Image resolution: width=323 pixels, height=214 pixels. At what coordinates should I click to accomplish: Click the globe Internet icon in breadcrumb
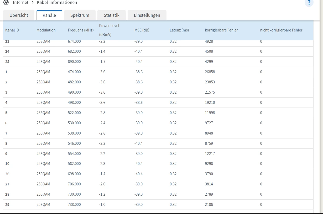pyautogui.click(x=6, y=2)
